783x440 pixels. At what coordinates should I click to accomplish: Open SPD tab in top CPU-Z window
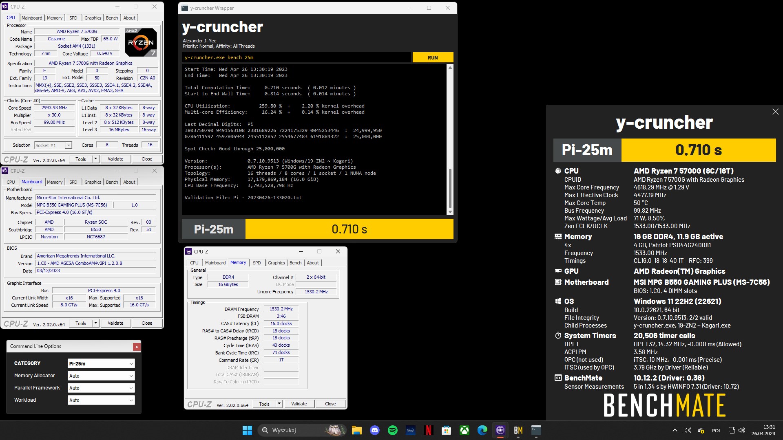click(73, 18)
